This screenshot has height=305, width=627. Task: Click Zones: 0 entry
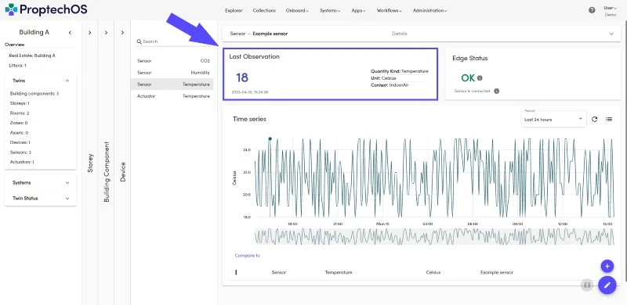point(19,123)
